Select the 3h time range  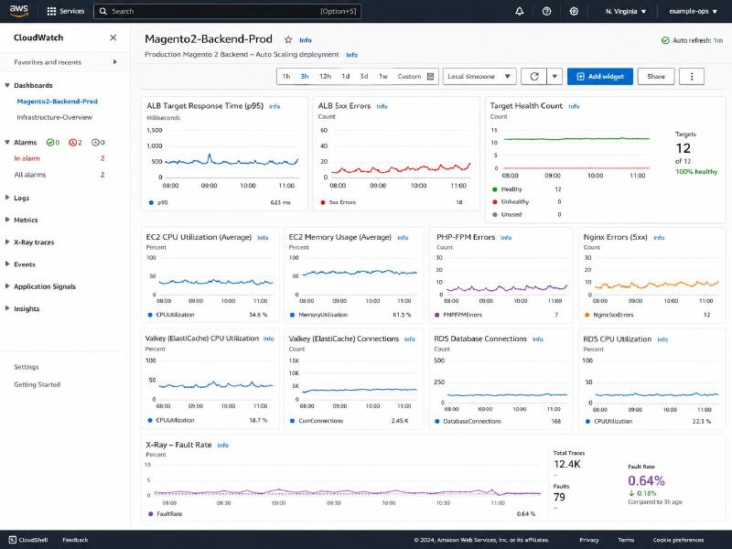305,76
